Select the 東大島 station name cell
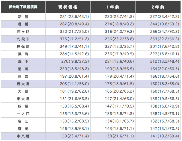Viewport: 182px width, 141px height. click(x=23, y=99)
